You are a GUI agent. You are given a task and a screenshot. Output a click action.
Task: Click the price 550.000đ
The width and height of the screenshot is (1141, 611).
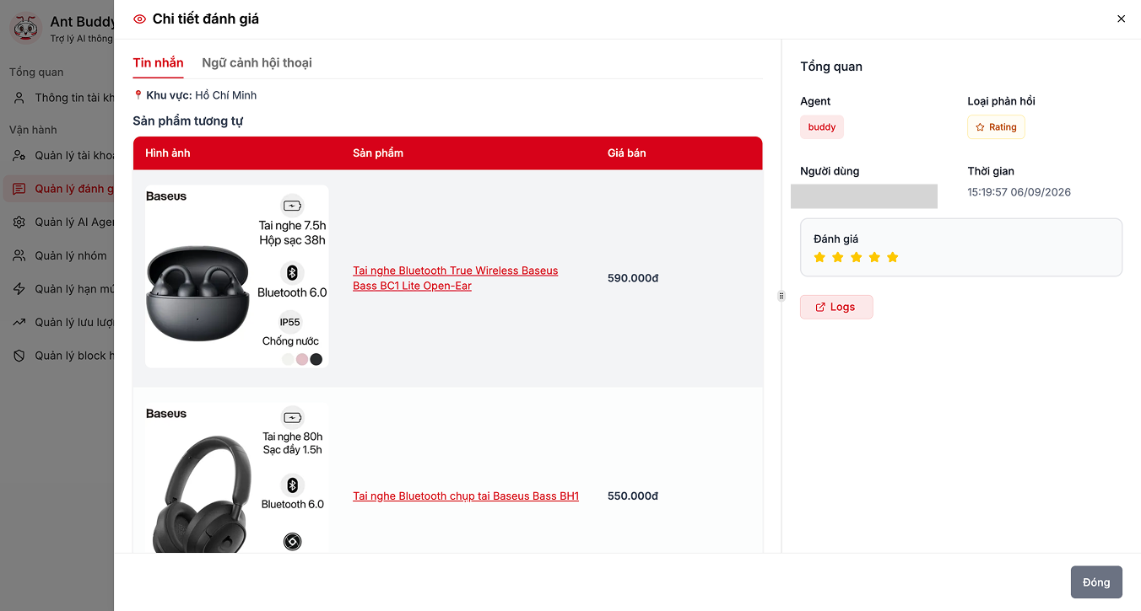633,496
